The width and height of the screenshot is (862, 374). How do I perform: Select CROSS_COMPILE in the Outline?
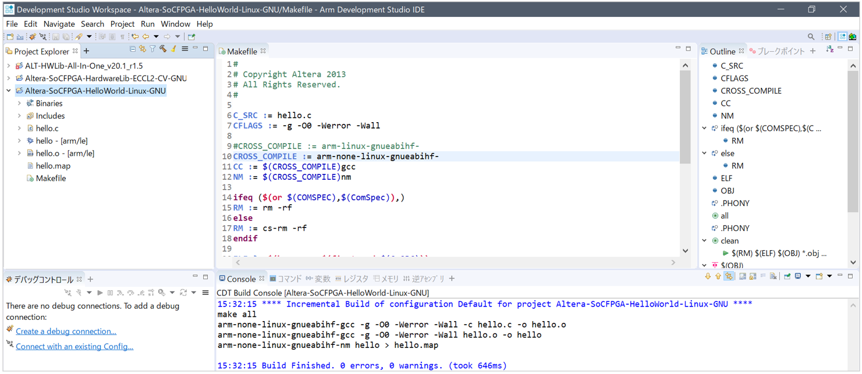tap(751, 91)
